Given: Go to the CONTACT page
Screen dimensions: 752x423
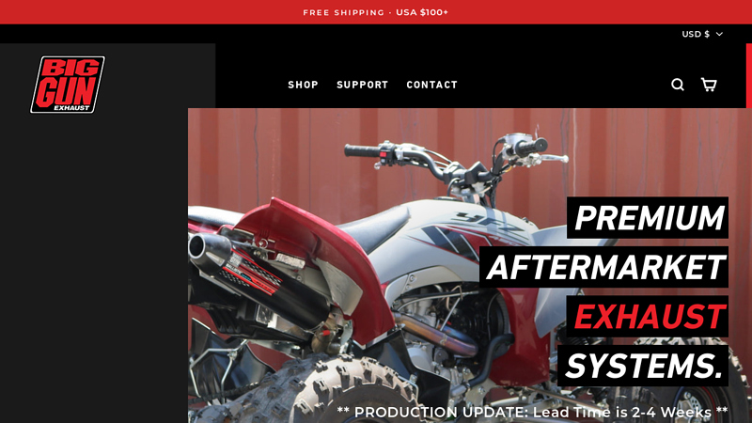Looking at the screenshot, I should [432, 85].
